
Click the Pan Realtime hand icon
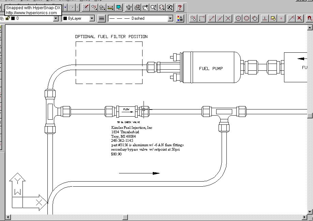(x=145, y=7)
